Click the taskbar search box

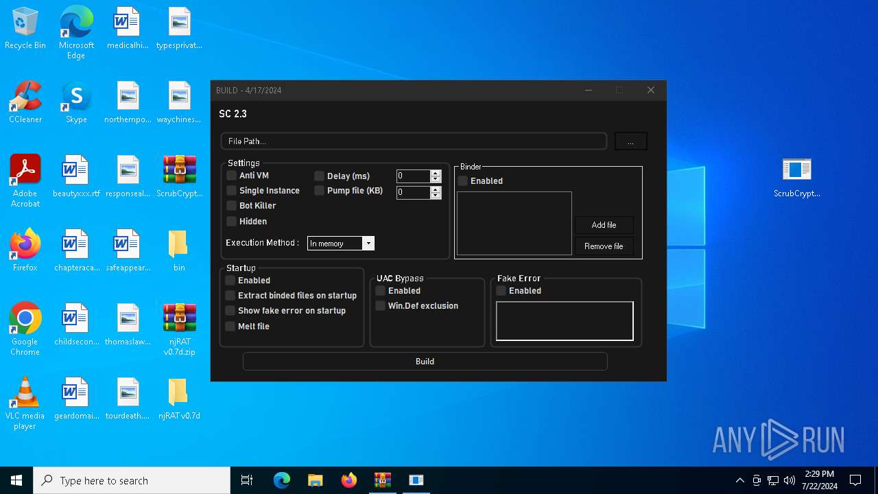pos(132,480)
